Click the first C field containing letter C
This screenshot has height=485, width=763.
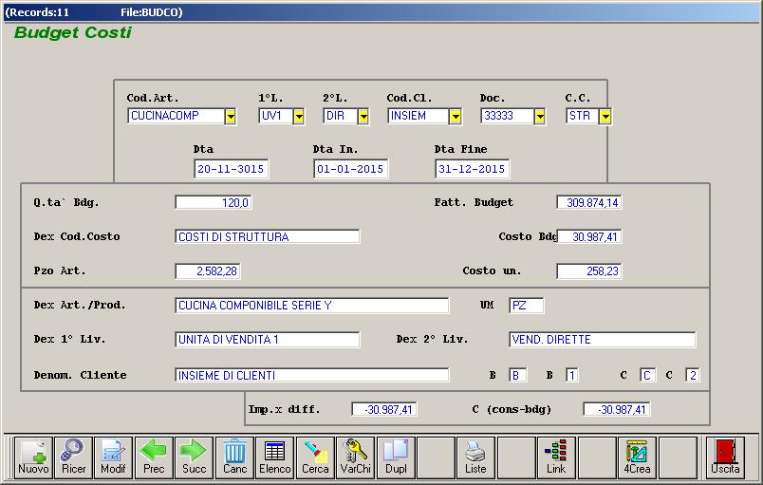click(647, 375)
